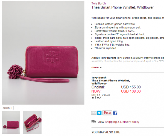
Task: Open the Tory Burch brand link
Action: [x=98, y=4]
